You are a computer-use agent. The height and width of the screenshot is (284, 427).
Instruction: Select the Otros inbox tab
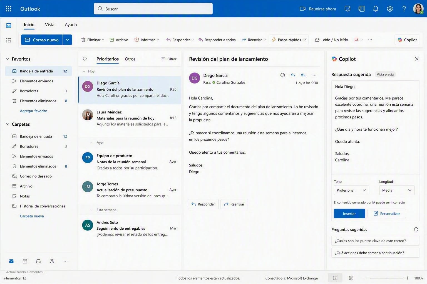pyautogui.click(x=130, y=59)
